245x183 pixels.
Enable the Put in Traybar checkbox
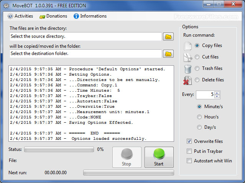pyautogui.click(x=189, y=151)
